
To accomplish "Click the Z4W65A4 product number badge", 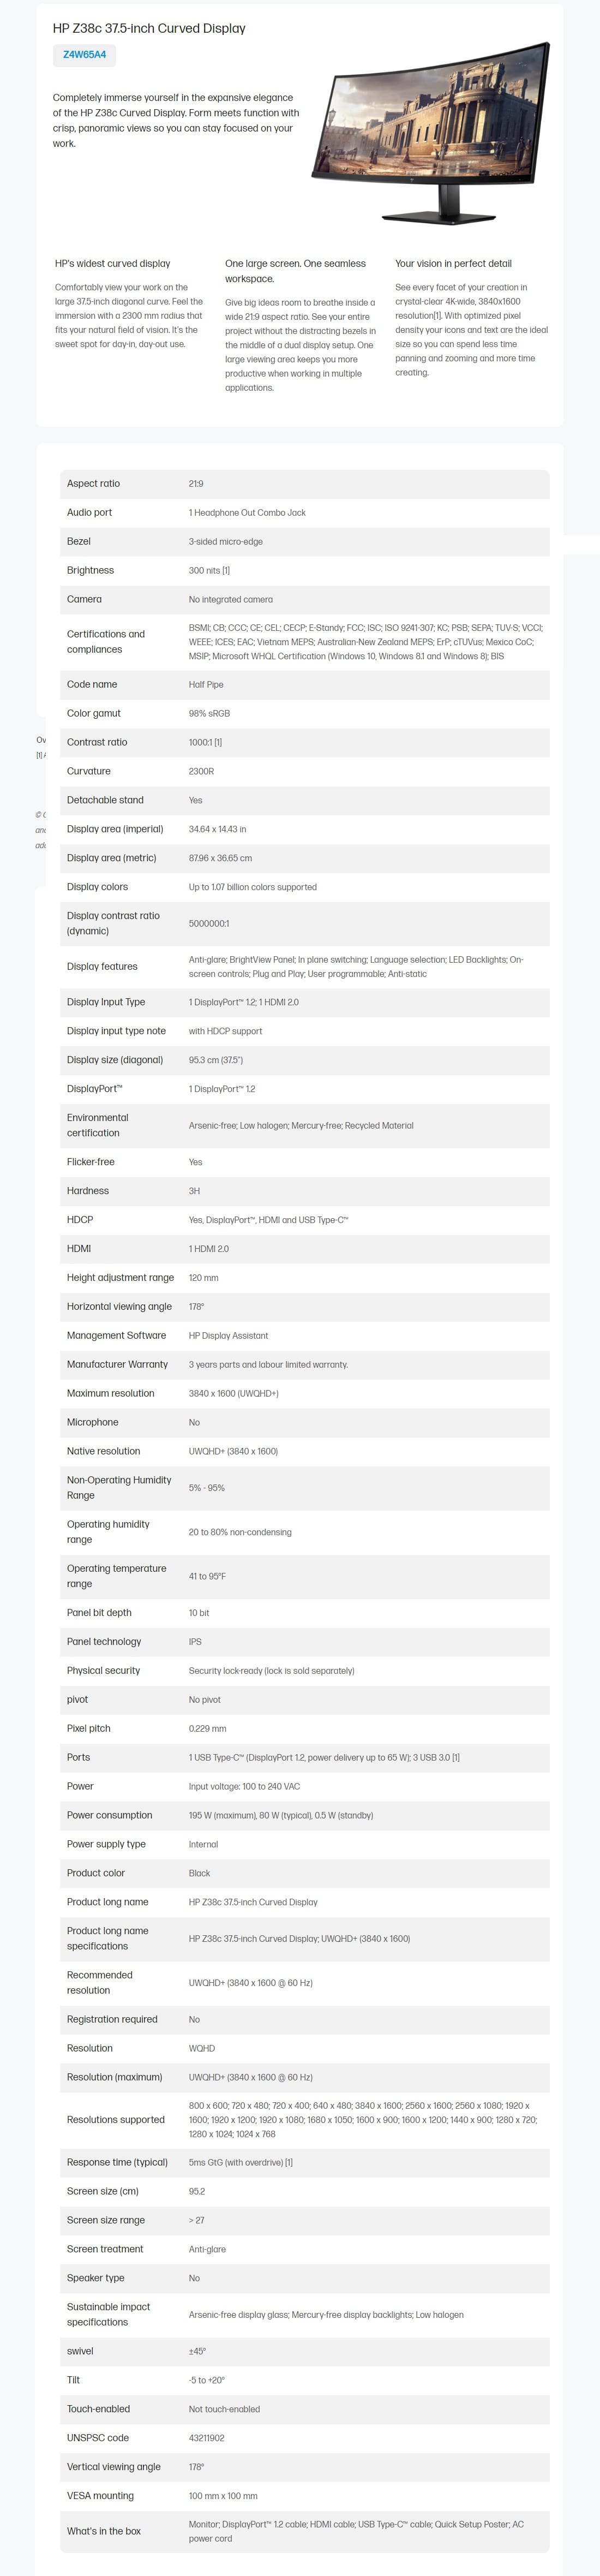I will pyautogui.click(x=84, y=55).
